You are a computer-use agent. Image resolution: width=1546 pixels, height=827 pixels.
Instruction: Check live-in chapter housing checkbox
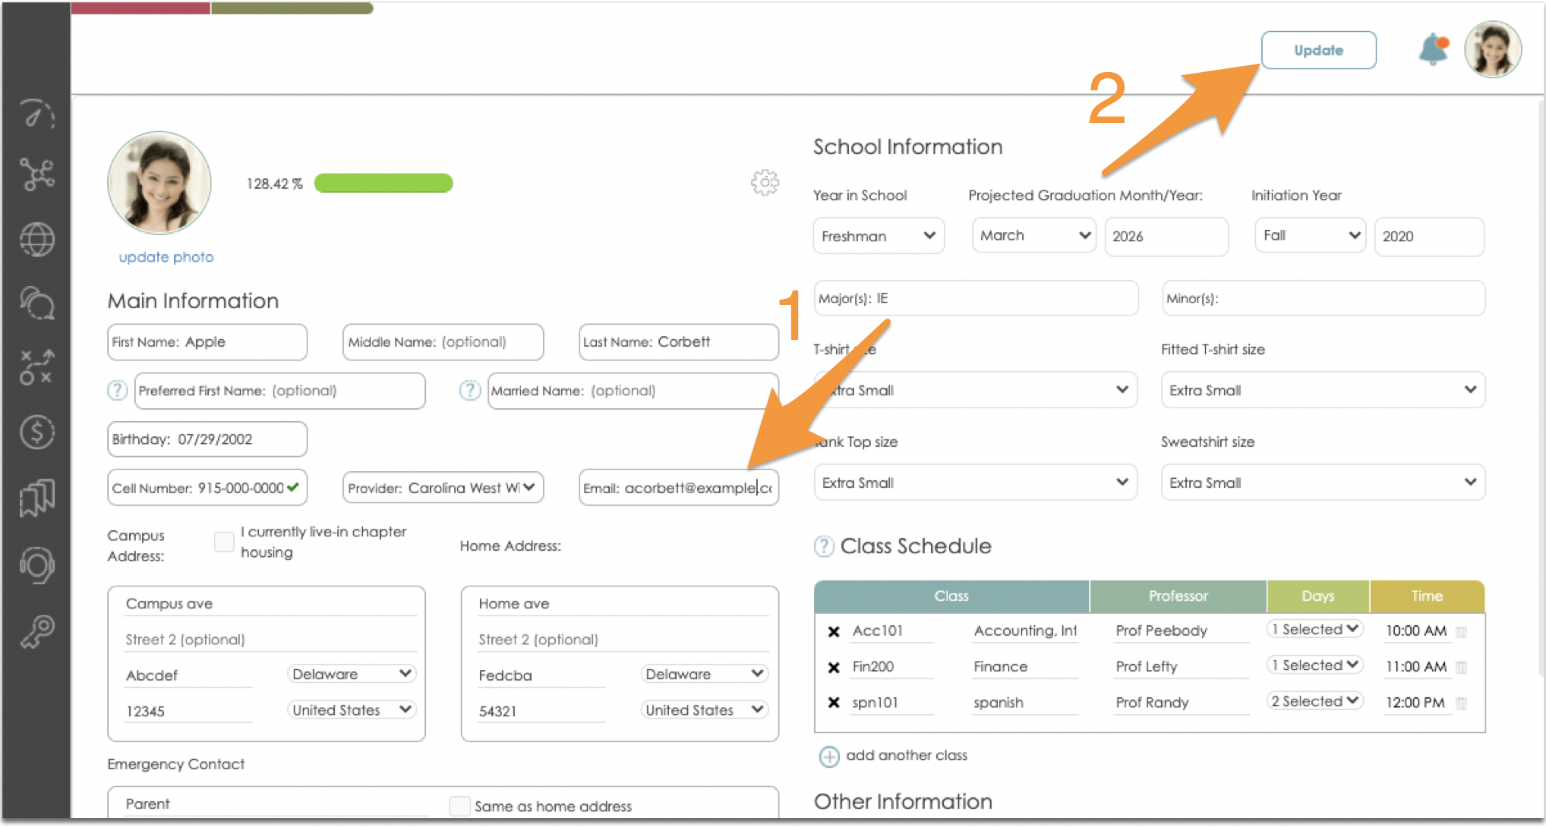point(224,541)
